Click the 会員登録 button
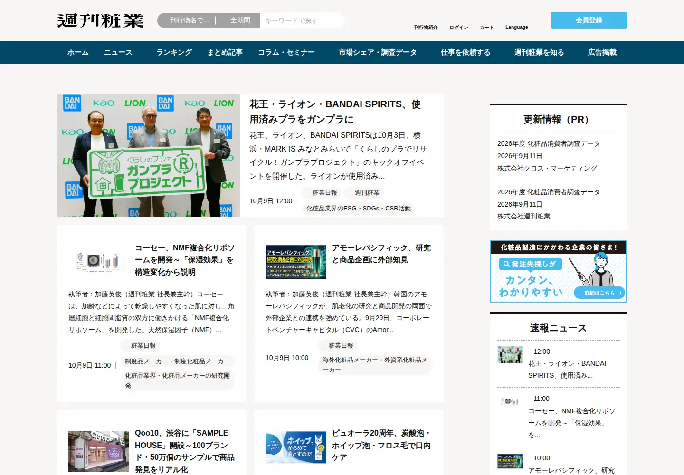 [x=589, y=20]
